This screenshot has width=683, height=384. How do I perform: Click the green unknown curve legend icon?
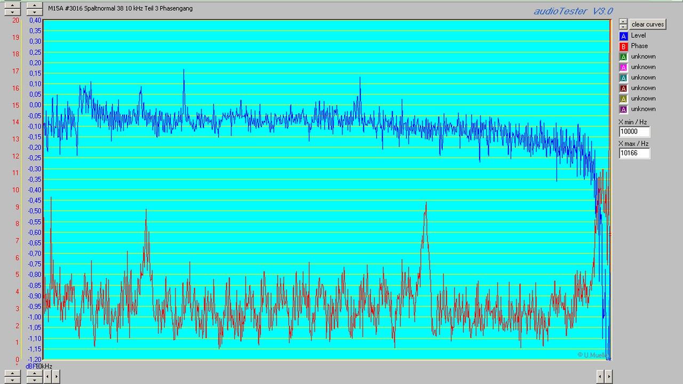[623, 57]
